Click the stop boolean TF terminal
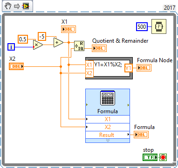178x168 pixels. pos(150,157)
